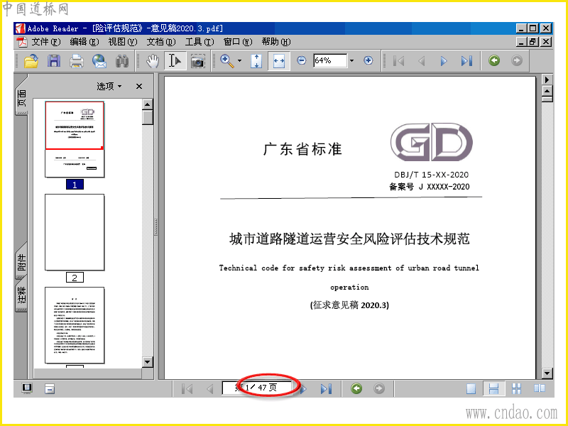This screenshot has width=568, height=426.
Task: Open the 工具(T) menu
Action: pos(200,42)
